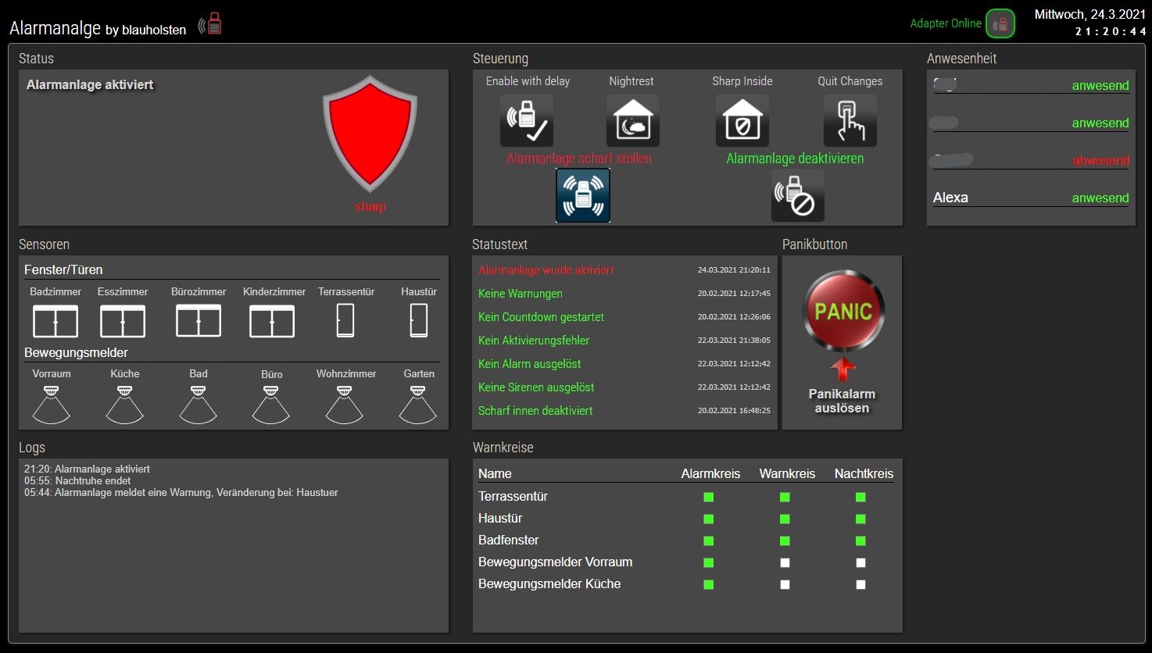Enable Bewegungsmelder Küche Nachtkreis checkbox
The image size is (1152, 653).
(x=860, y=584)
